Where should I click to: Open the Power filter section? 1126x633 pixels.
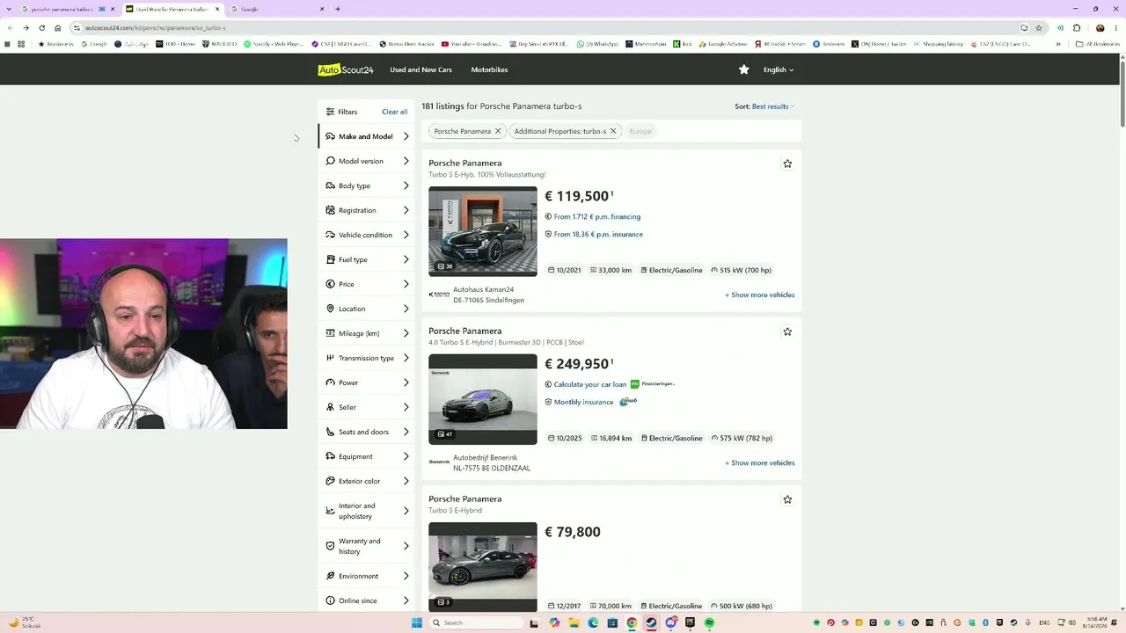pos(367,382)
